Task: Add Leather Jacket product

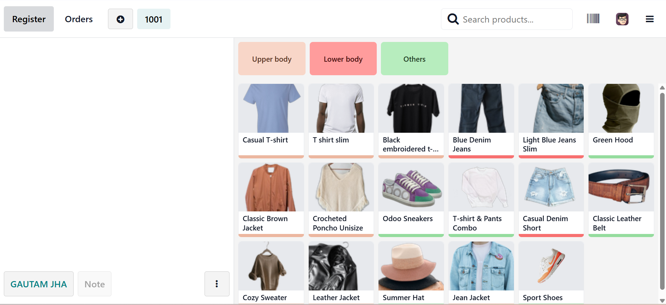Action: pyautogui.click(x=341, y=273)
